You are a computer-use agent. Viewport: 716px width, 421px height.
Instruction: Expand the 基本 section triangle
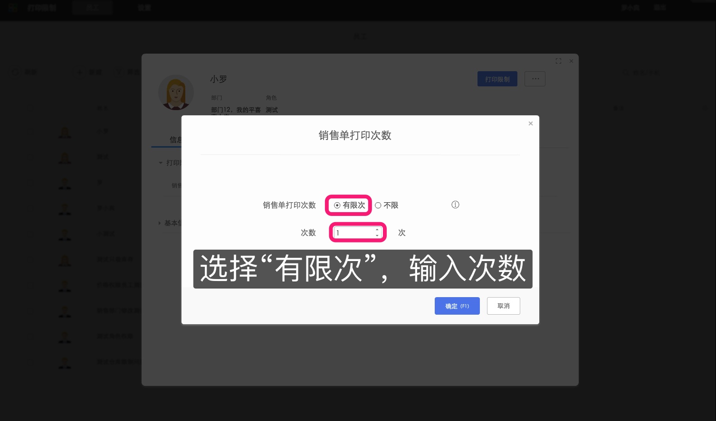[160, 223]
